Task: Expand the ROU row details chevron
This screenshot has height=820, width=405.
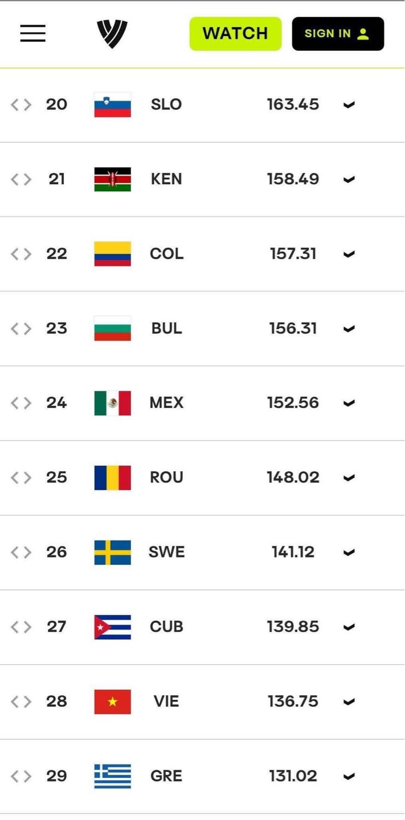Action: tap(349, 478)
